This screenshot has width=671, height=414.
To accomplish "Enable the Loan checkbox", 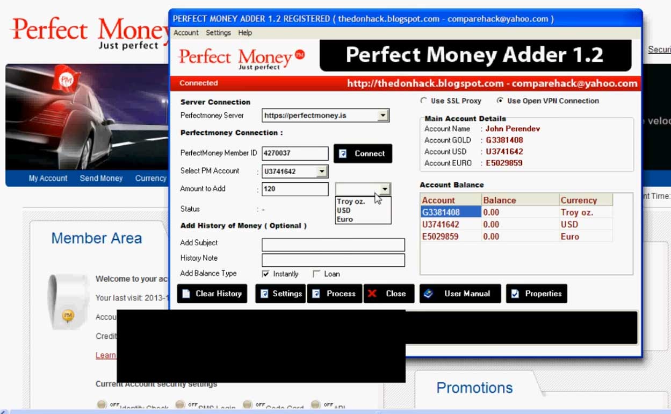I will pos(316,274).
